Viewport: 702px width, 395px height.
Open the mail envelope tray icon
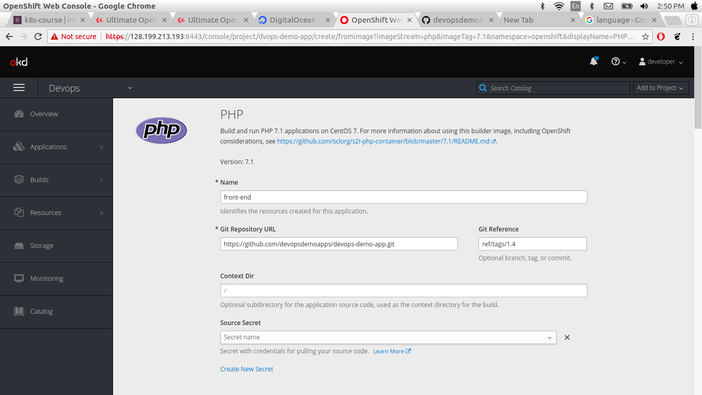pos(608,6)
